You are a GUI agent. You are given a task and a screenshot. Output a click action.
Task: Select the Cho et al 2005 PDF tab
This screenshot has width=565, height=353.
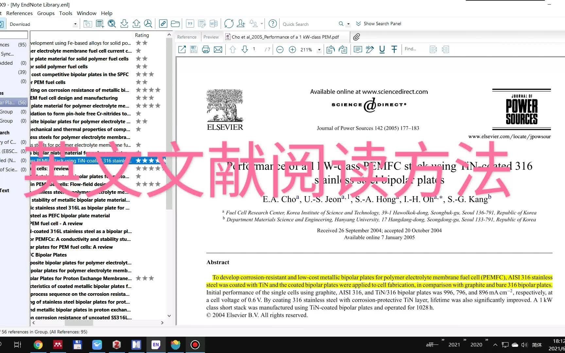pos(285,37)
